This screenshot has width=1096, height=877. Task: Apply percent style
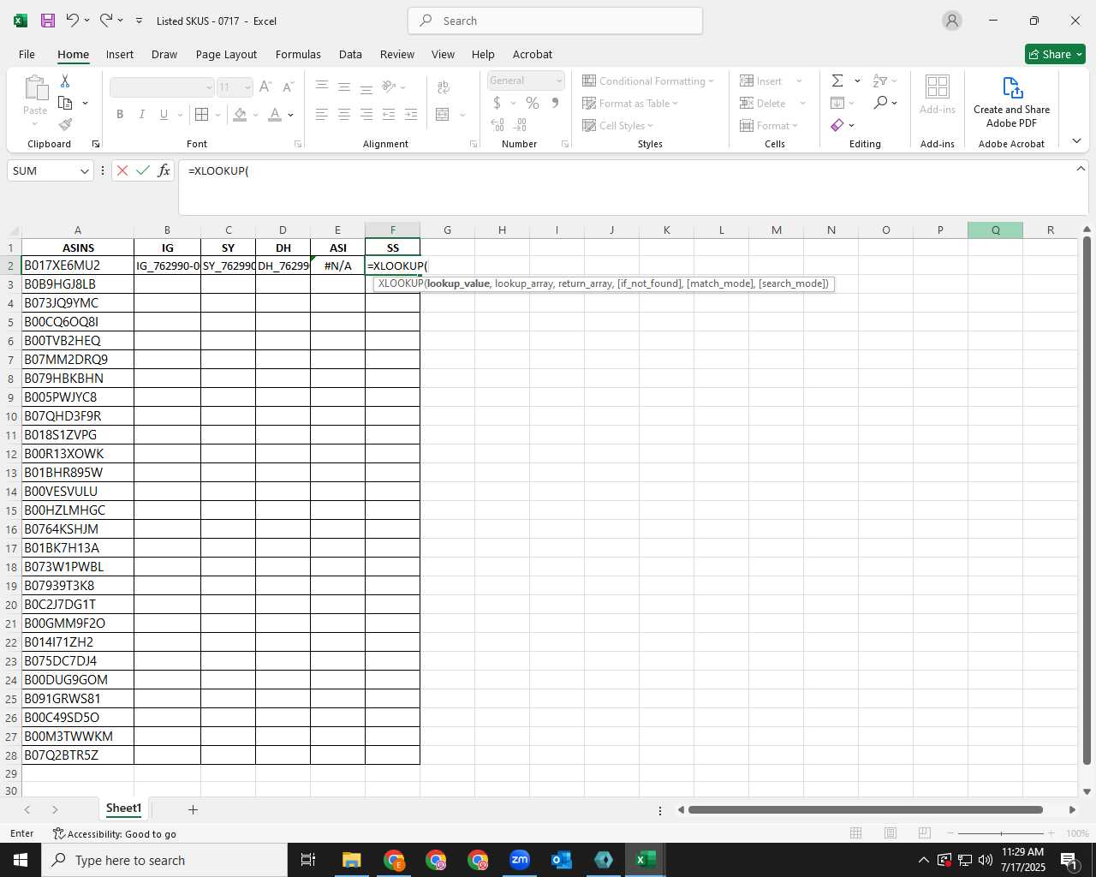click(x=533, y=103)
